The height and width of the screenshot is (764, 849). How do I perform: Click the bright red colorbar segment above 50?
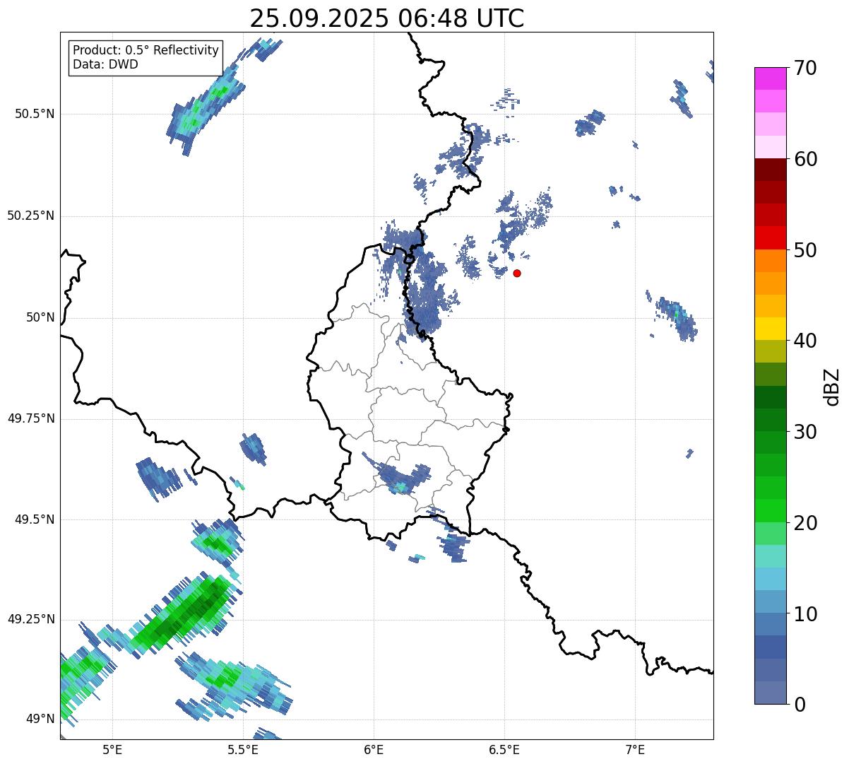[771, 237]
